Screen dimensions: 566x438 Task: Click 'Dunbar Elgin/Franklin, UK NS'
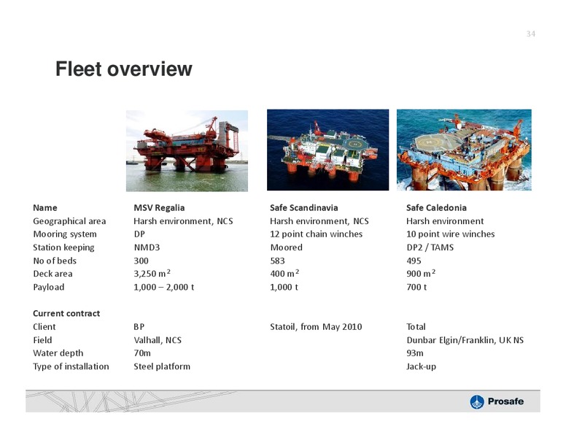[x=465, y=340]
